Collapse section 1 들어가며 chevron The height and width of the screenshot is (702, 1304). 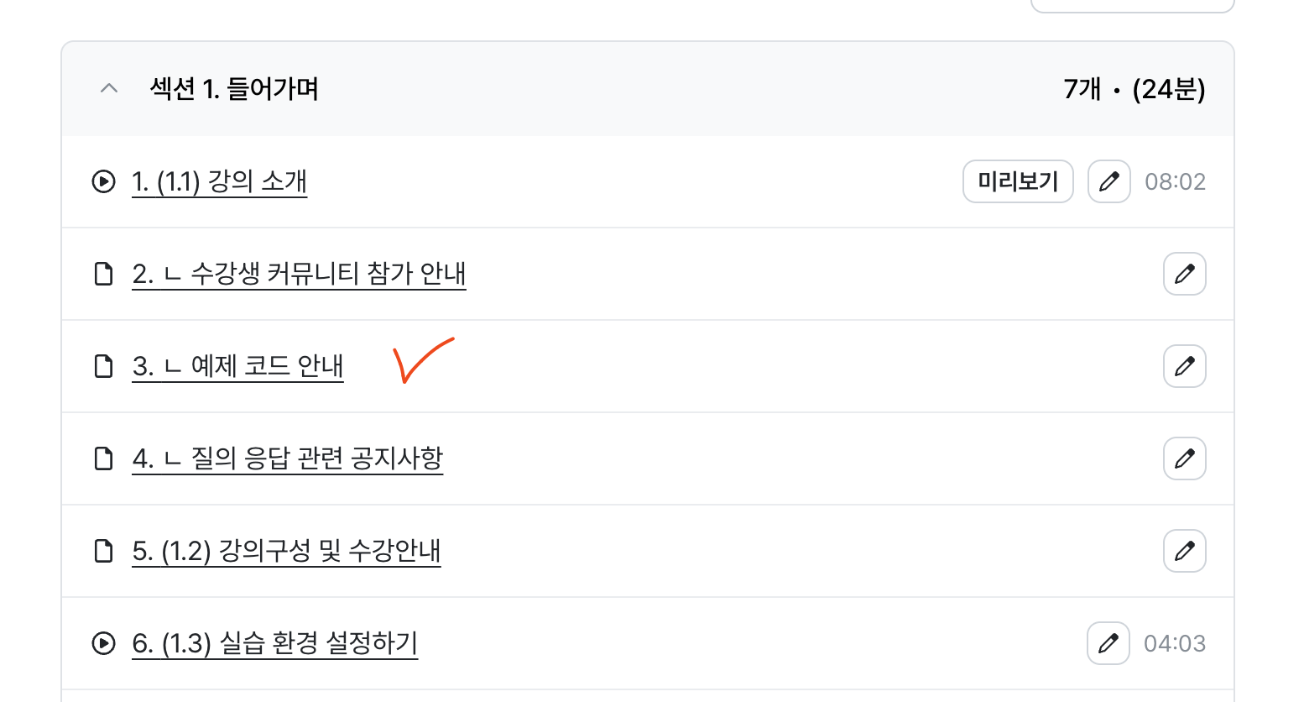(109, 88)
